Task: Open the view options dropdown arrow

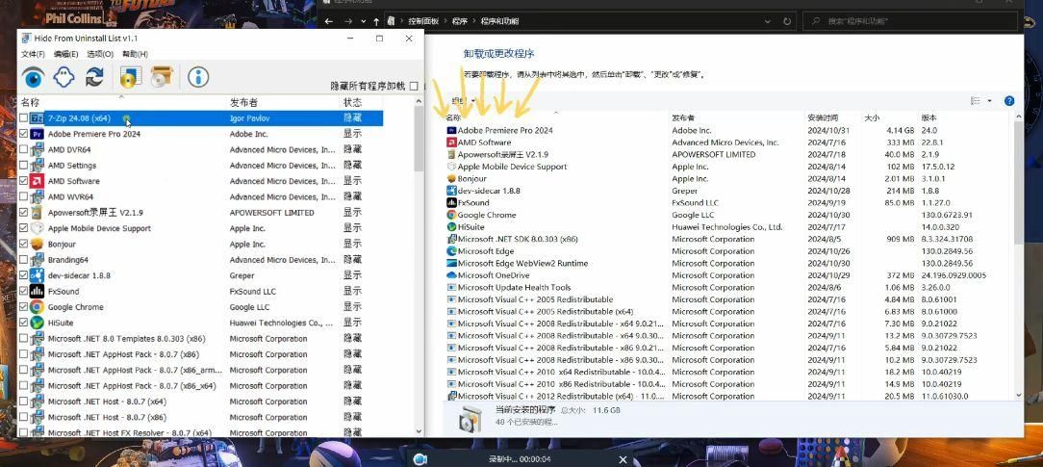Action: point(990,101)
